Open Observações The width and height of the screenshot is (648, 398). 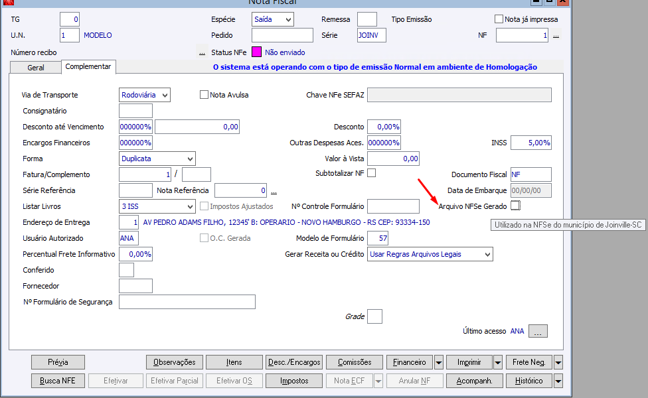point(175,362)
